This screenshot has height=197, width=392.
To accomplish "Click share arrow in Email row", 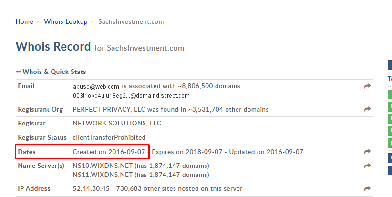I will (367, 86).
